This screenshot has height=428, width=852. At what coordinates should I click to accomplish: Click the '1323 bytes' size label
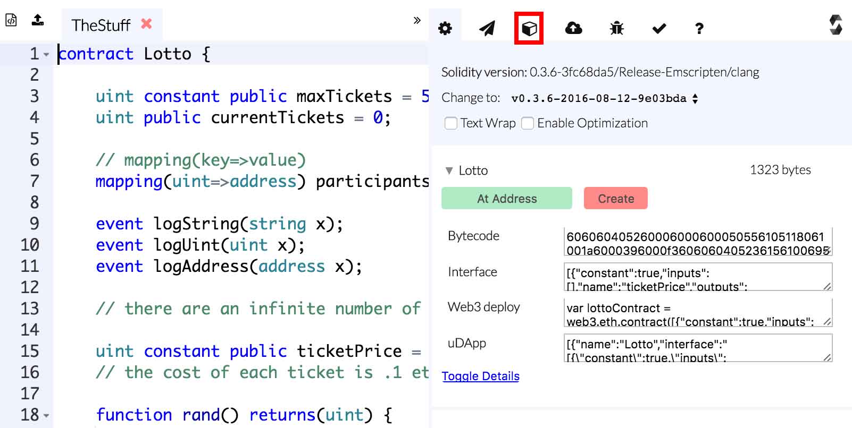coord(780,170)
